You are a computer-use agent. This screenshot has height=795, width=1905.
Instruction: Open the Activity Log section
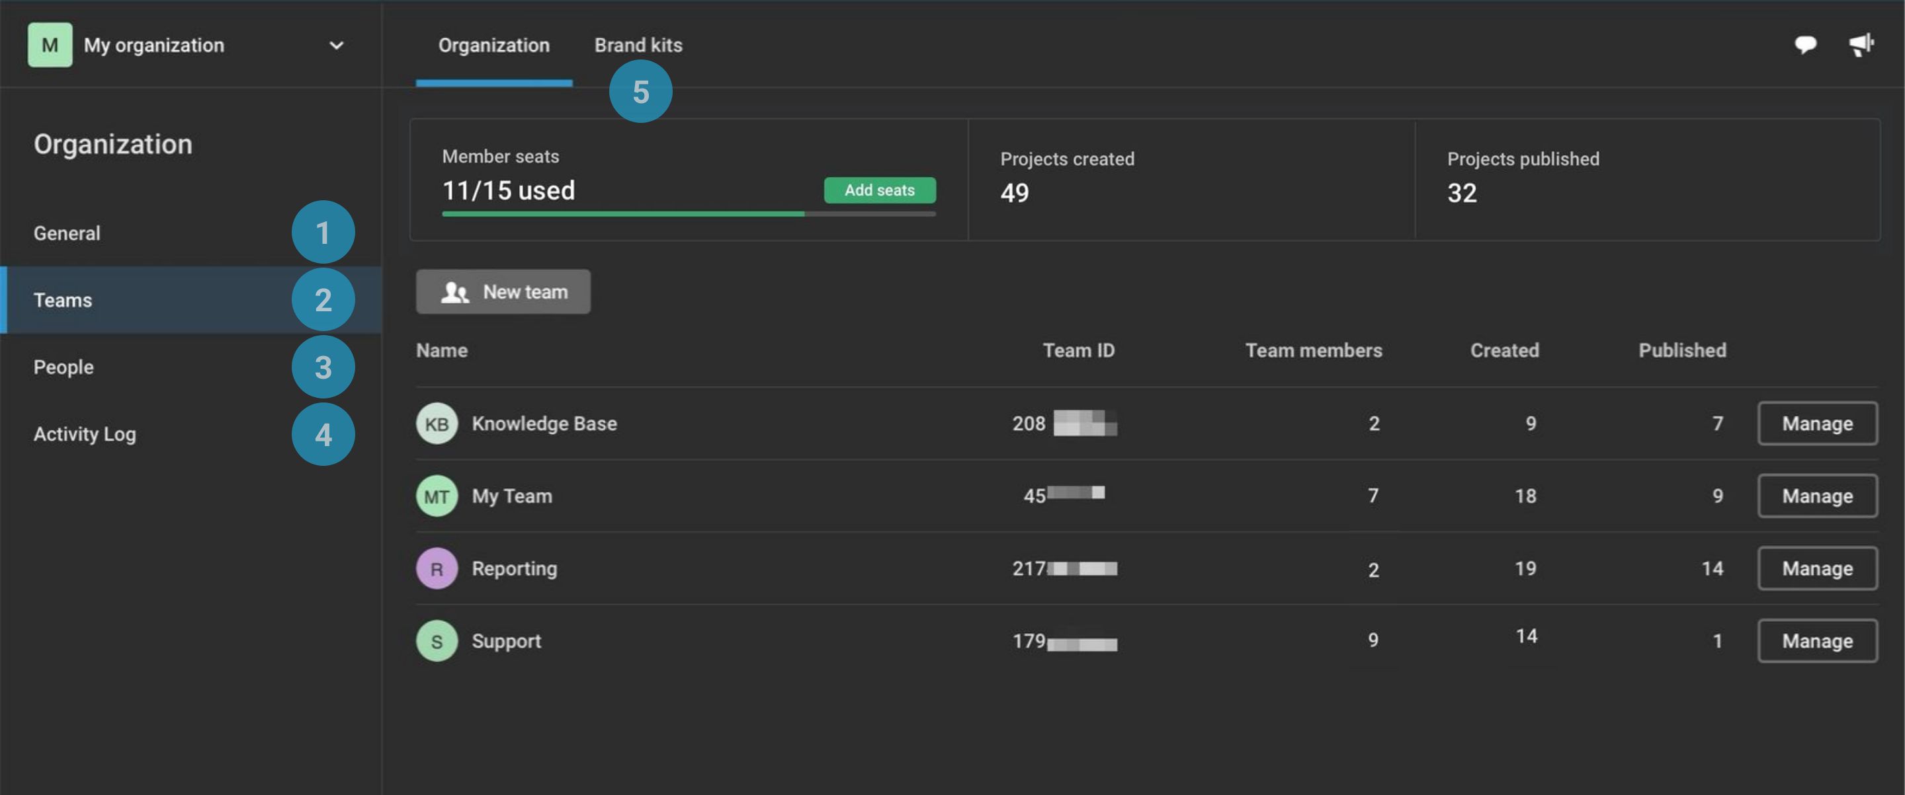84,434
